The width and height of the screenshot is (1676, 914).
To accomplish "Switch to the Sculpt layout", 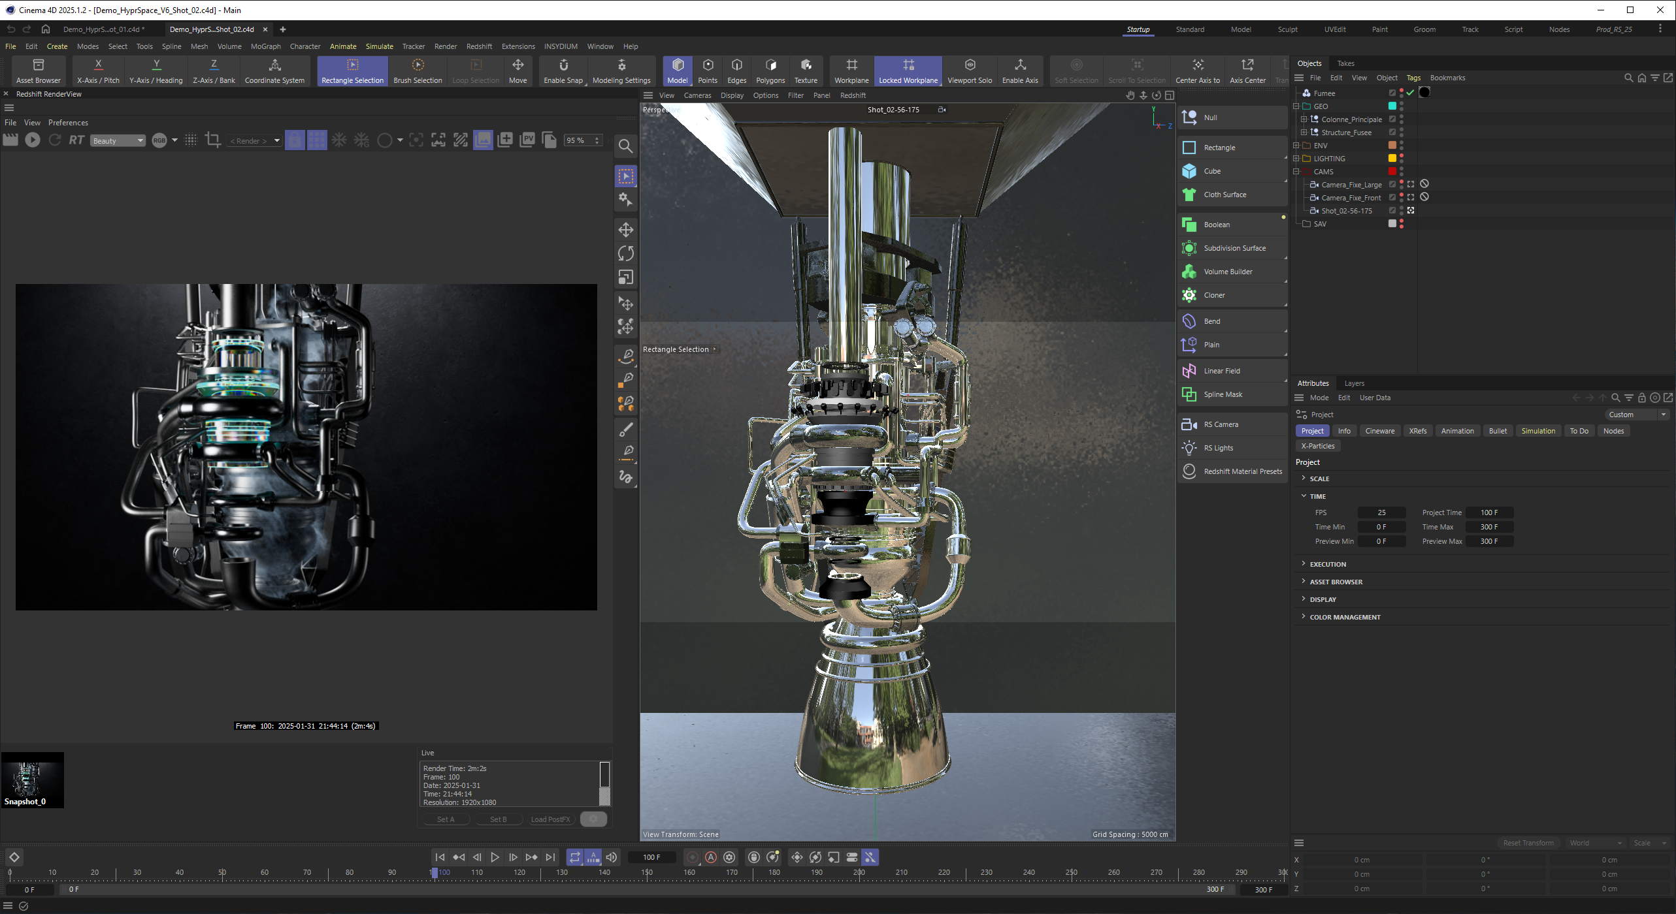I will coord(1287,29).
